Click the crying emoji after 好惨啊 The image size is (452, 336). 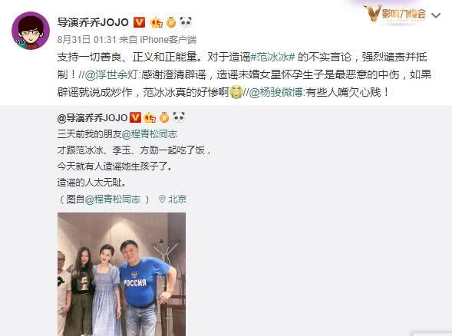(x=236, y=92)
